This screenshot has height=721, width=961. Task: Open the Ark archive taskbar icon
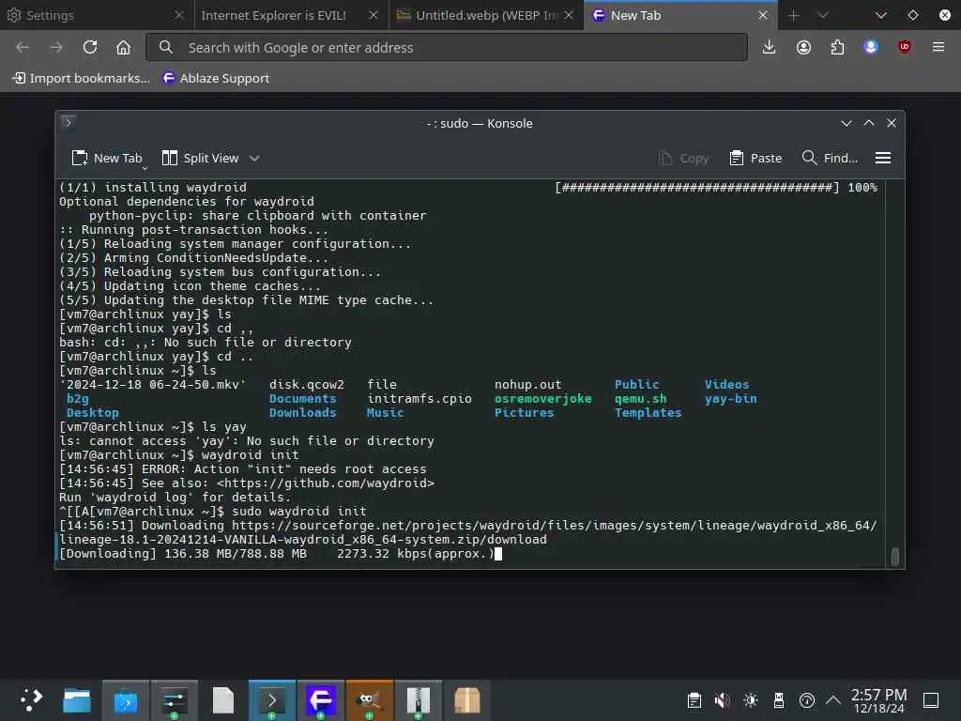point(418,699)
